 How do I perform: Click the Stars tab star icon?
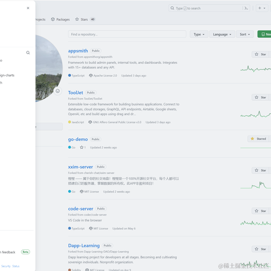pyautogui.click(x=77, y=19)
